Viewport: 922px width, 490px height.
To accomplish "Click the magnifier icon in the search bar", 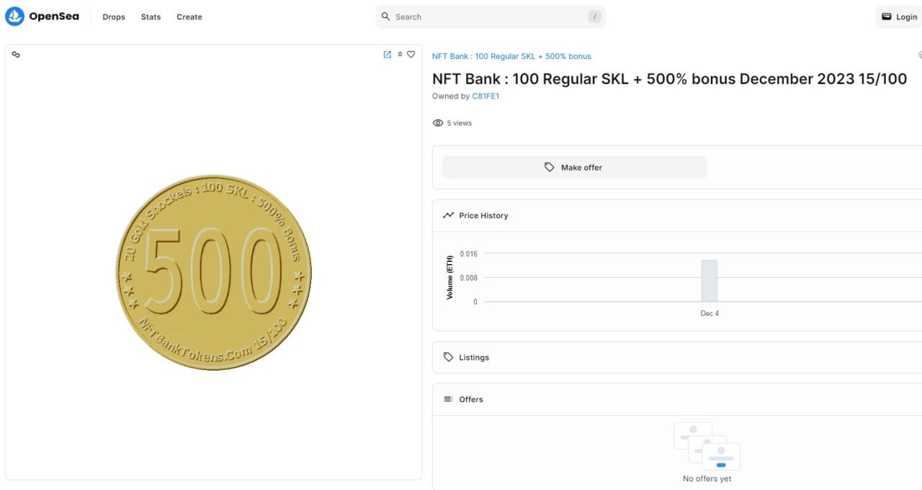I will point(386,17).
